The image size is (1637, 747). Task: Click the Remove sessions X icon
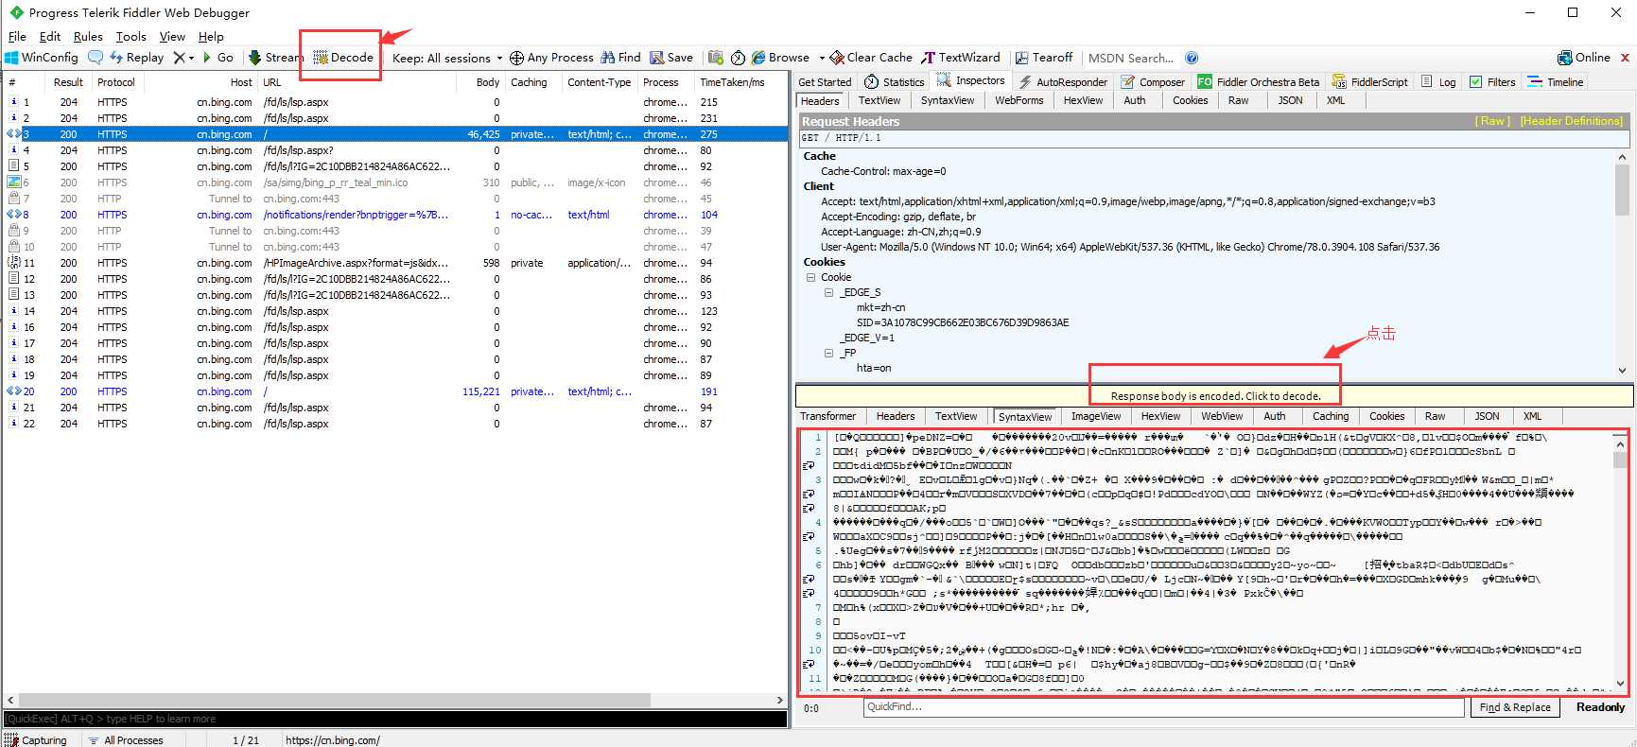tap(179, 58)
